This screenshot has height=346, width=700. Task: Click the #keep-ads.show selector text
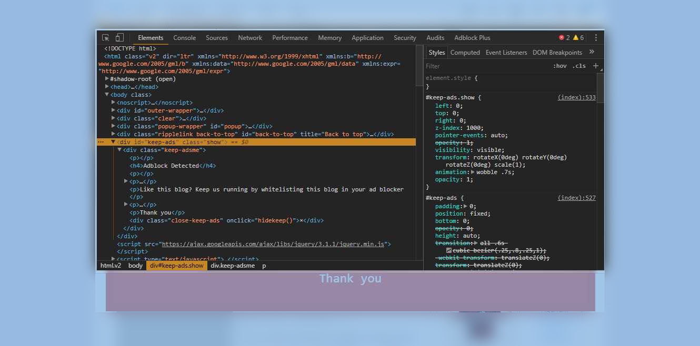click(x=451, y=97)
